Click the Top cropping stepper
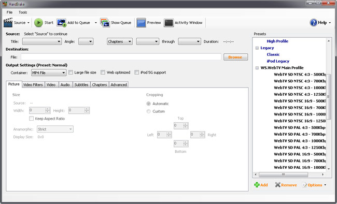Viewport: 337px width, 204px height. (181, 125)
